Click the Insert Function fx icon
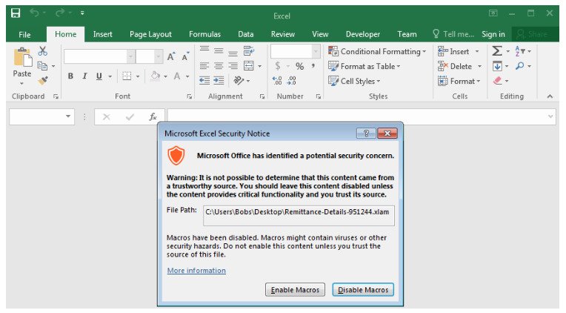Screen dimensions: 566x313 coord(153,116)
